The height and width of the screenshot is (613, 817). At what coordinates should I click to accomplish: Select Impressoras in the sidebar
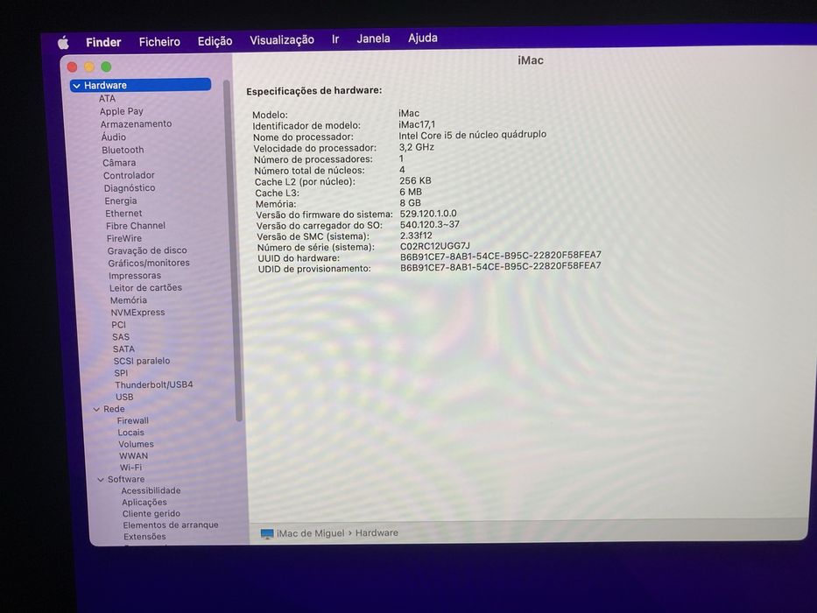[135, 276]
